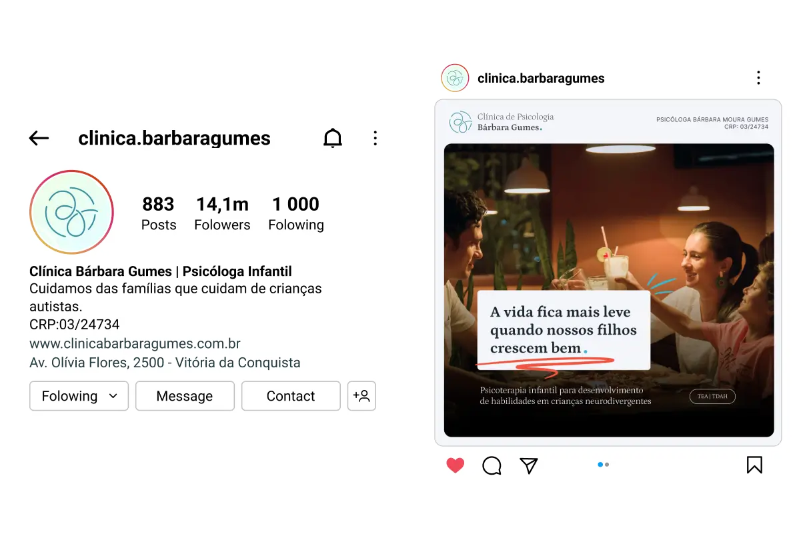Open post three-dot options menu

pyautogui.click(x=758, y=78)
